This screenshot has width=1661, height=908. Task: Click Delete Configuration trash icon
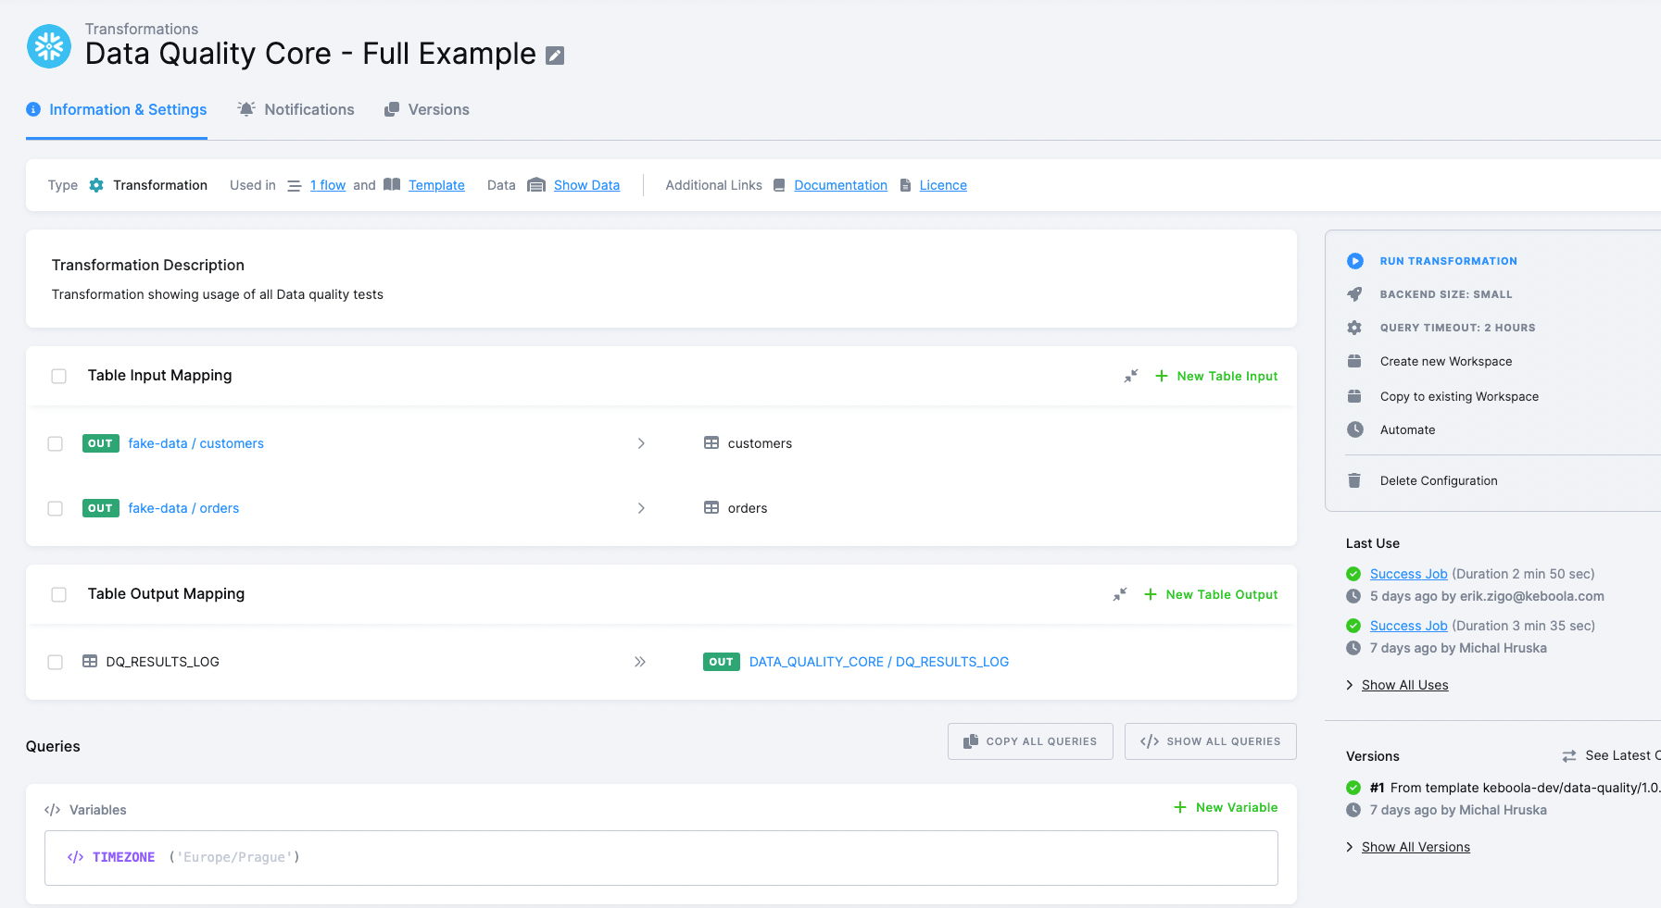(1355, 480)
